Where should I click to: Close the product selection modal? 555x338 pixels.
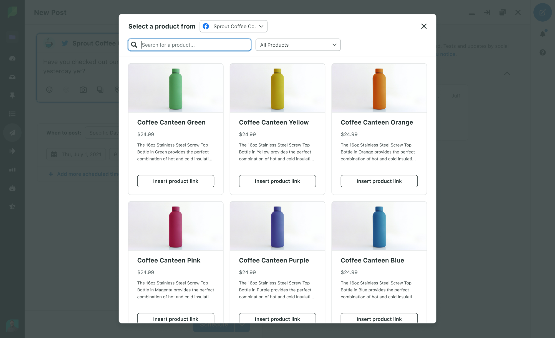coord(424,26)
